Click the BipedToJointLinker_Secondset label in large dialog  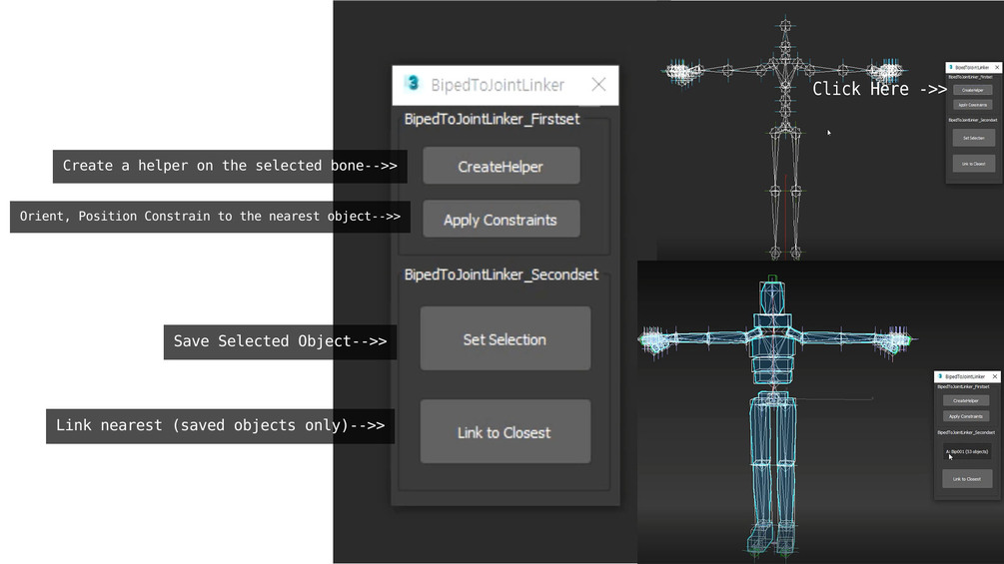click(x=502, y=275)
